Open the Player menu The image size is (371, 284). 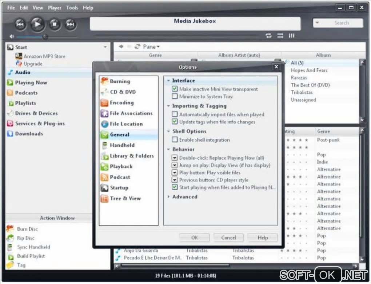click(x=55, y=8)
